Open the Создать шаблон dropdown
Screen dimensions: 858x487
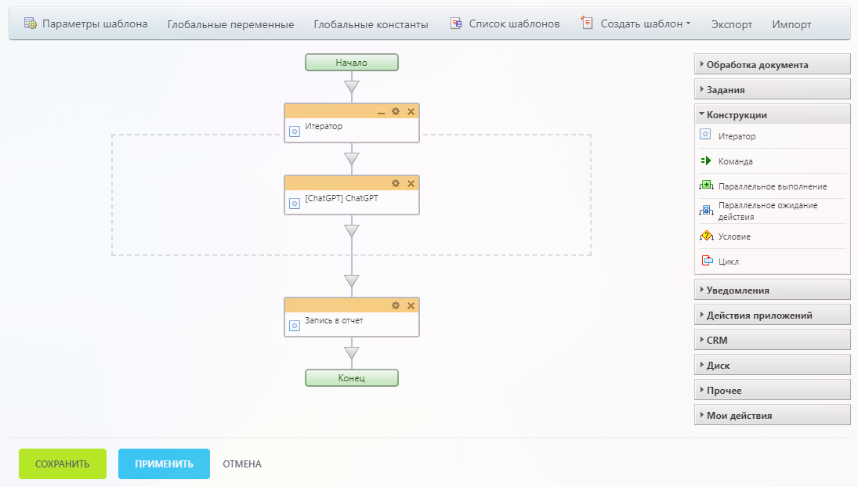pos(637,23)
